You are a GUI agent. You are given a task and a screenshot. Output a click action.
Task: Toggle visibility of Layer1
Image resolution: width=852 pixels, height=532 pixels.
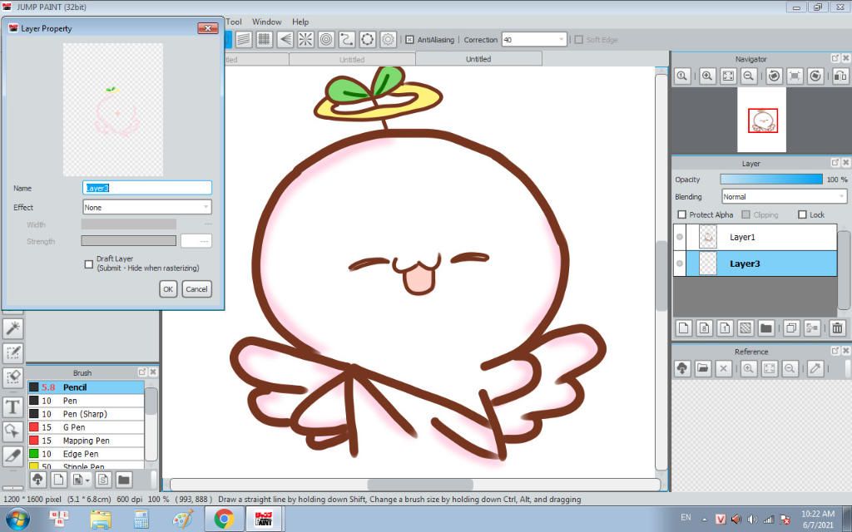click(x=680, y=237)
